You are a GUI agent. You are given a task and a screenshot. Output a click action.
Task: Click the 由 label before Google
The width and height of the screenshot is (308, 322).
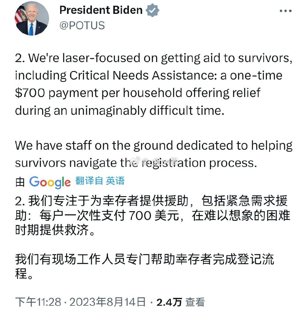(x=20, y=182)
